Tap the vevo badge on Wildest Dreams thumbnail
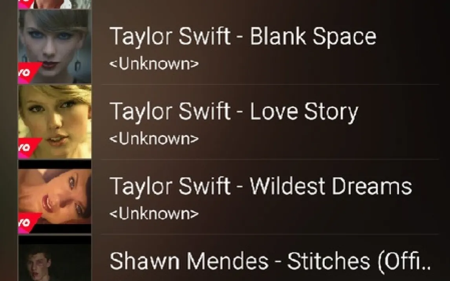The width and height of the screenshot is (450, 281). pos(28,223)
